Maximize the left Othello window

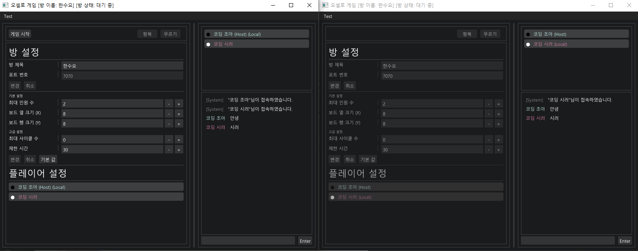pos(291,5)
